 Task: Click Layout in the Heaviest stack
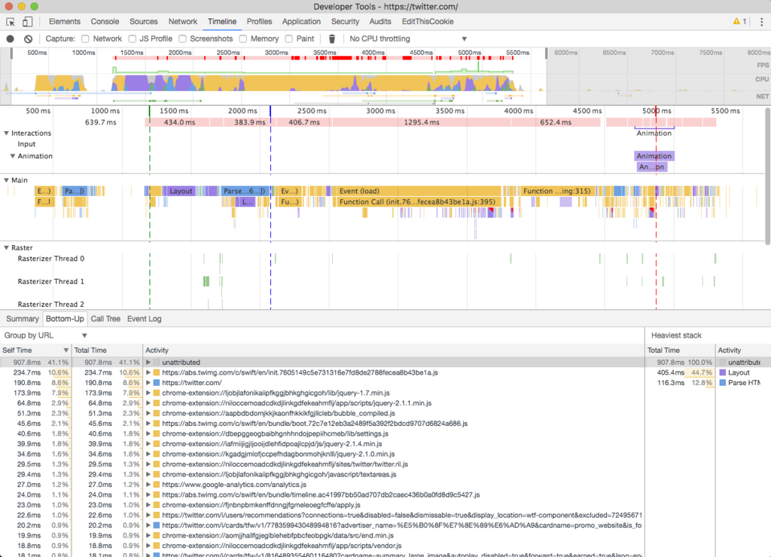[739, 372]
